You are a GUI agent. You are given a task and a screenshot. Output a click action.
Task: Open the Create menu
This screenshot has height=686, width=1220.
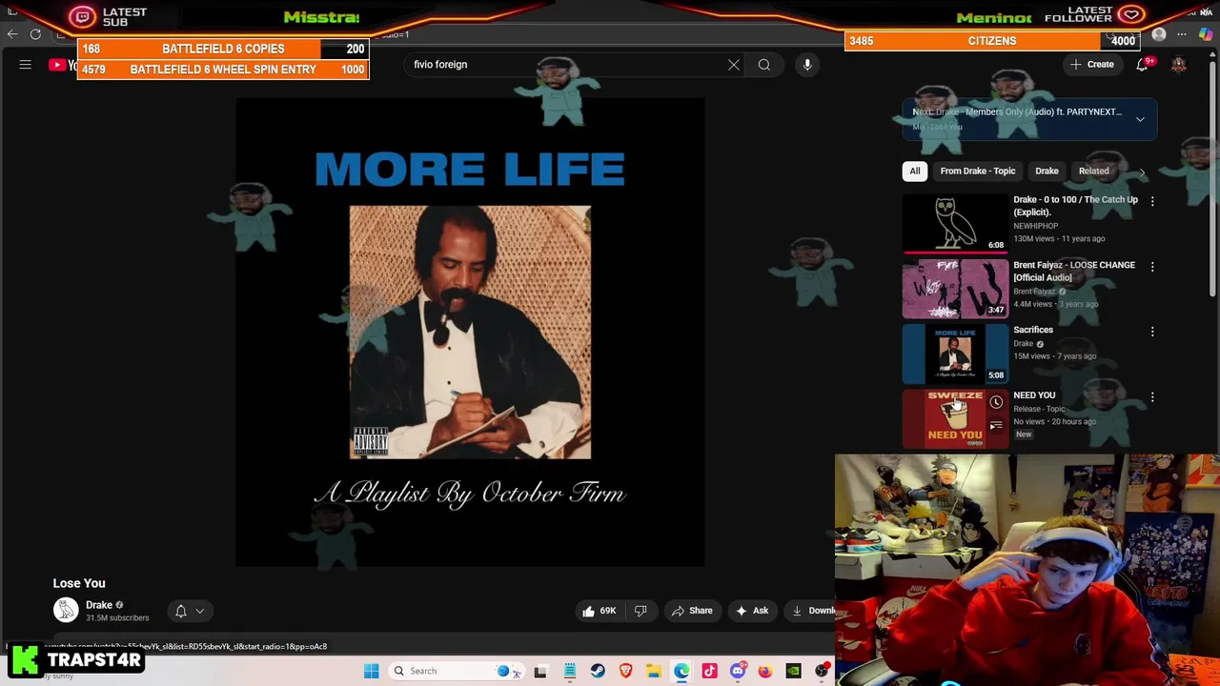coord(1092,65)
